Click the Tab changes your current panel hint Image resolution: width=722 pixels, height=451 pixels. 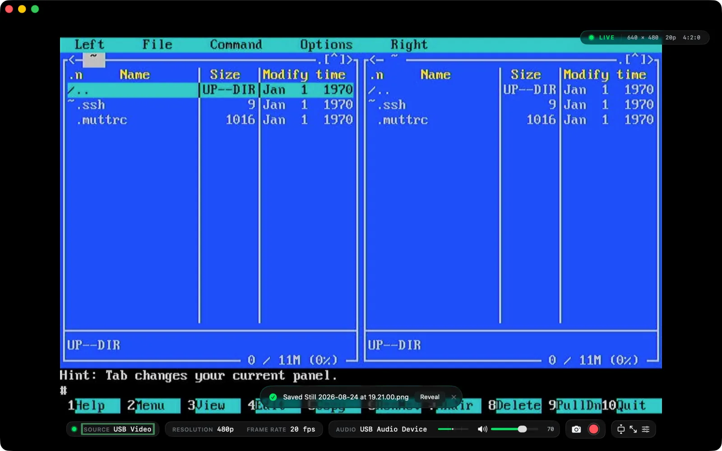(x=221, y=375)
